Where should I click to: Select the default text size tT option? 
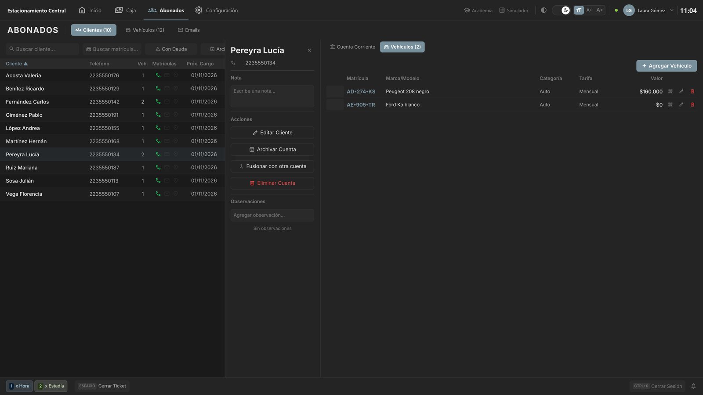tap(579, 10)
